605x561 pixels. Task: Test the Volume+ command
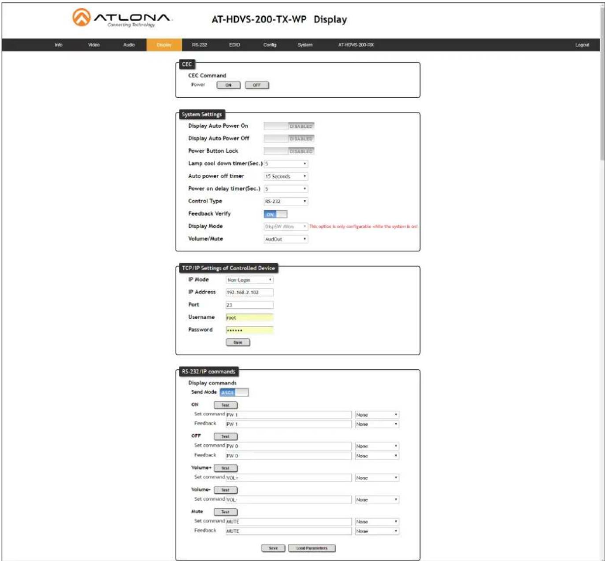point(226,468)
